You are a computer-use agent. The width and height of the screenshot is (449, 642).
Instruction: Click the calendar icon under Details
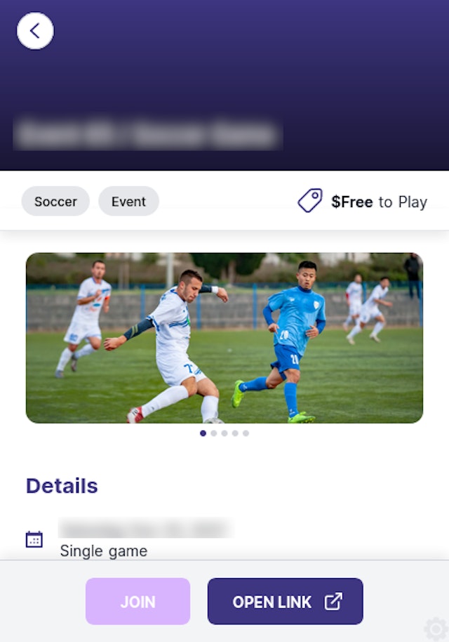34,539
